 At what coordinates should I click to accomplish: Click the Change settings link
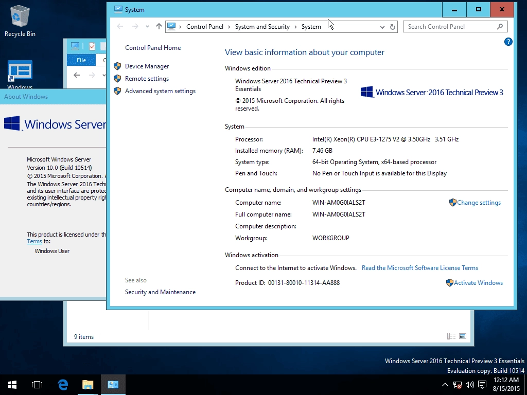(479, 203)
